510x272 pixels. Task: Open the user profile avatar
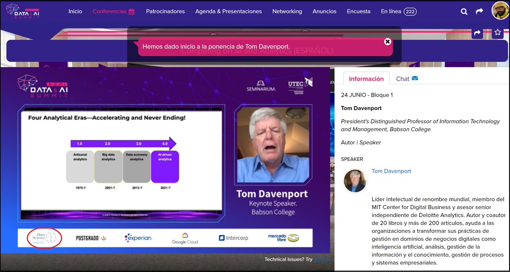(x=501, y=11)
